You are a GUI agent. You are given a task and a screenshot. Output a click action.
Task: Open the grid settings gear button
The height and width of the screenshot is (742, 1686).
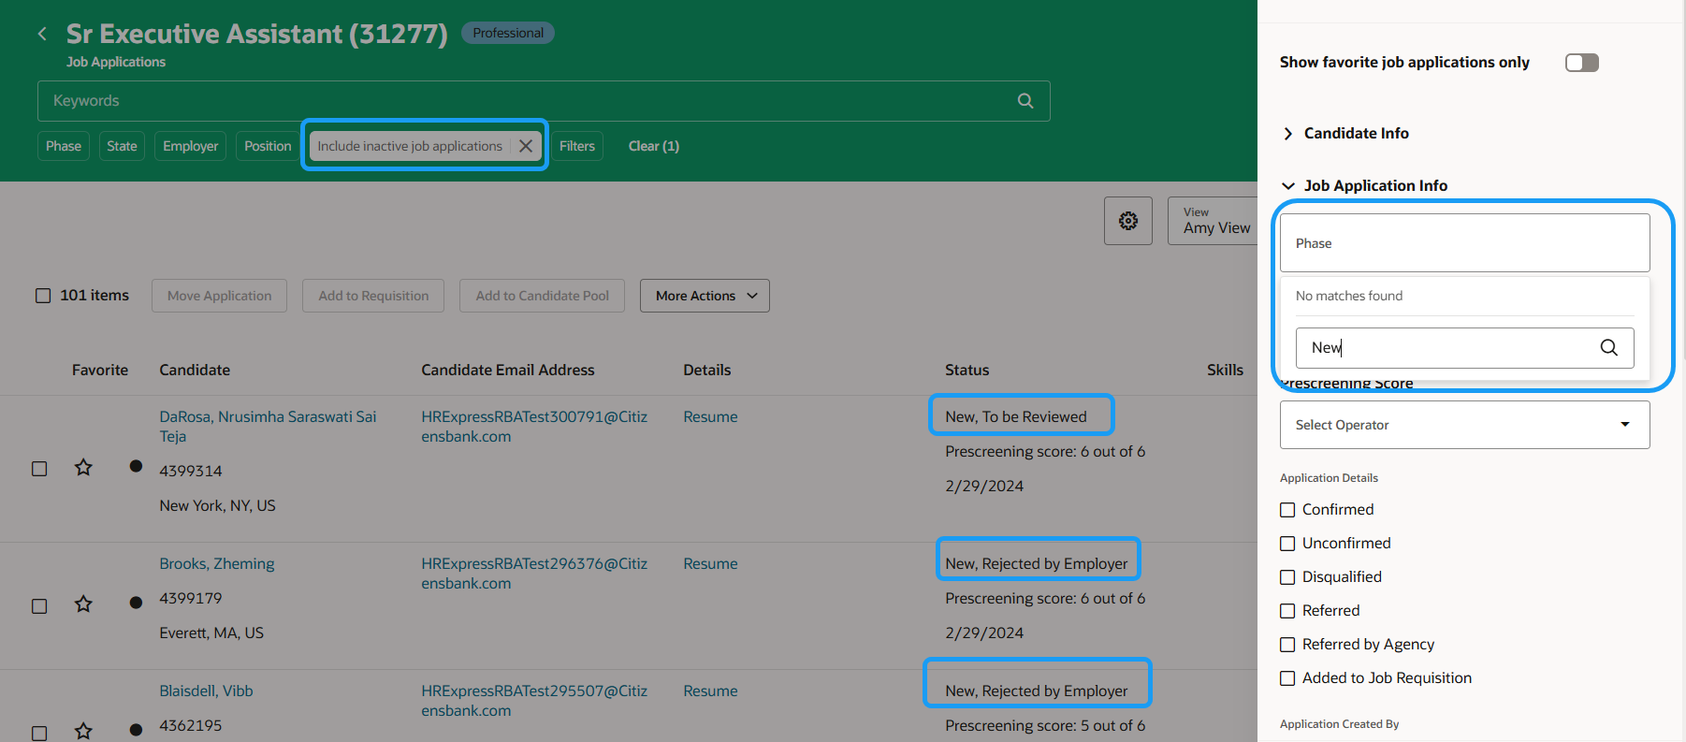click(1128, 221)
